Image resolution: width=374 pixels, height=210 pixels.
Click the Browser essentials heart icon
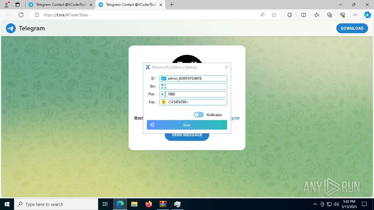tap(342, 15)
